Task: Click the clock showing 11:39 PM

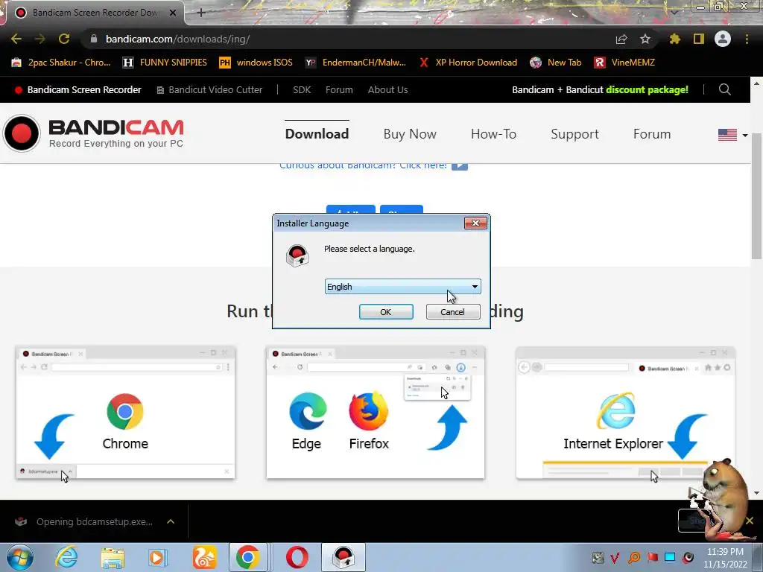Action: point(725,558)
